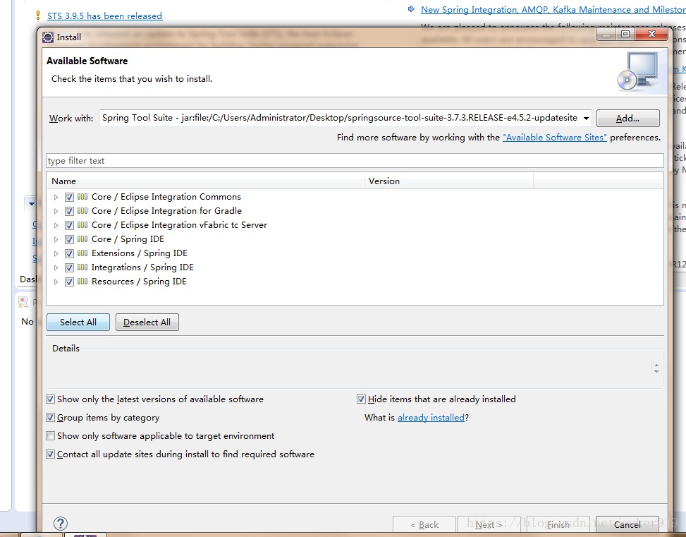Toggle Group items by category checkbox

[x=50, y=418]
